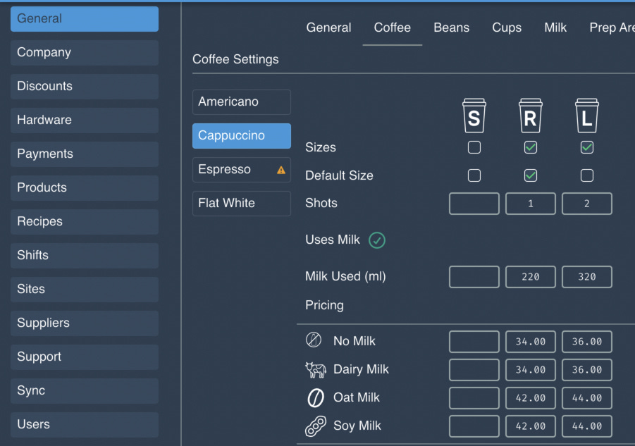Click the Oat Milk Large price 44.00

(x=587, y=398)
